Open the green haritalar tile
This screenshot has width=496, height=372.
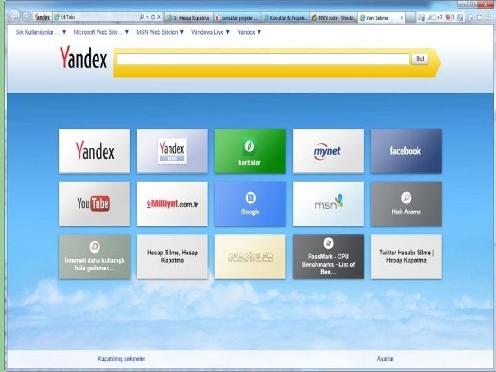click(250, 151)
